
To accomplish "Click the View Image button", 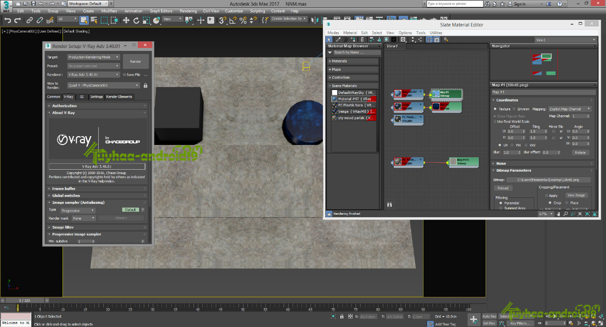I will 577,195.
